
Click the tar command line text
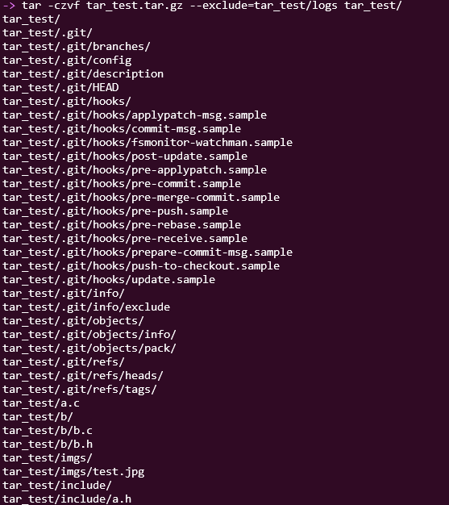click(212, 6)
